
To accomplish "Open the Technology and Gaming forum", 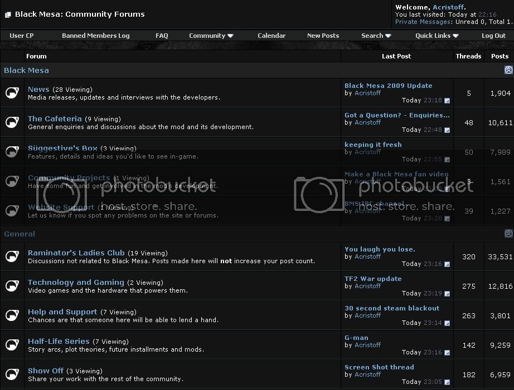I will point(76,282).
